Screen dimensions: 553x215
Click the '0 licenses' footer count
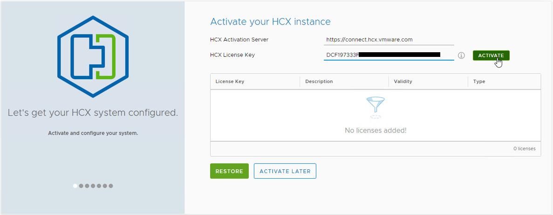pos(525,149)
